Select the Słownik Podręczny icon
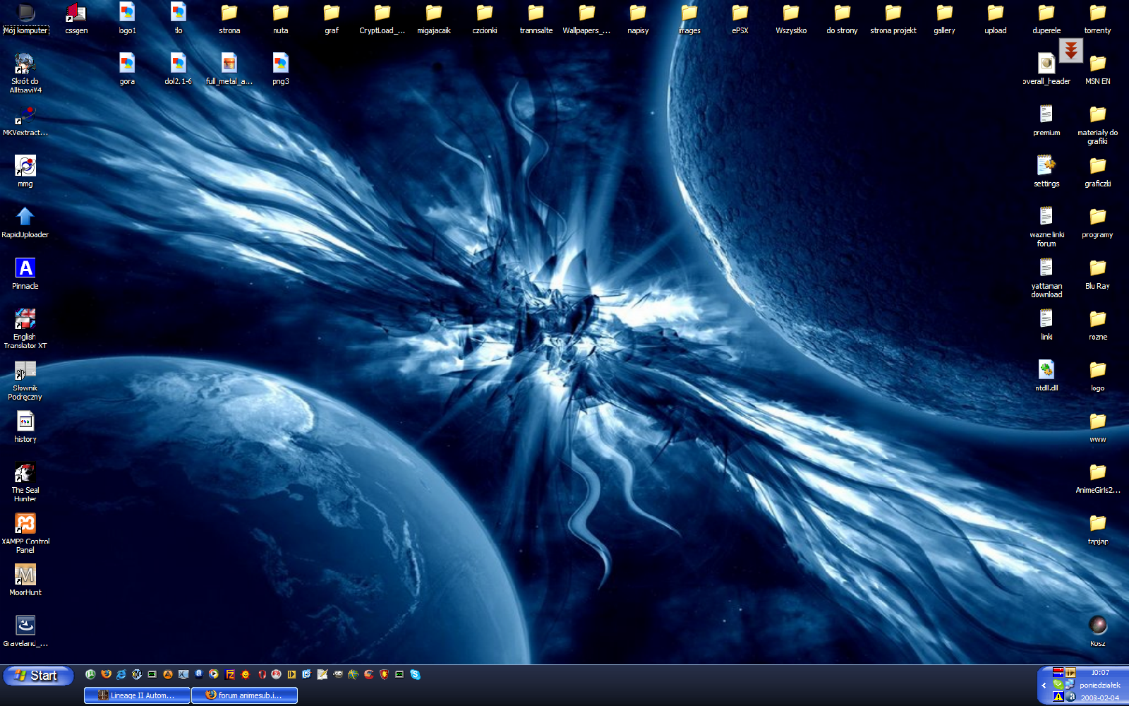 (x=25, y=381)
